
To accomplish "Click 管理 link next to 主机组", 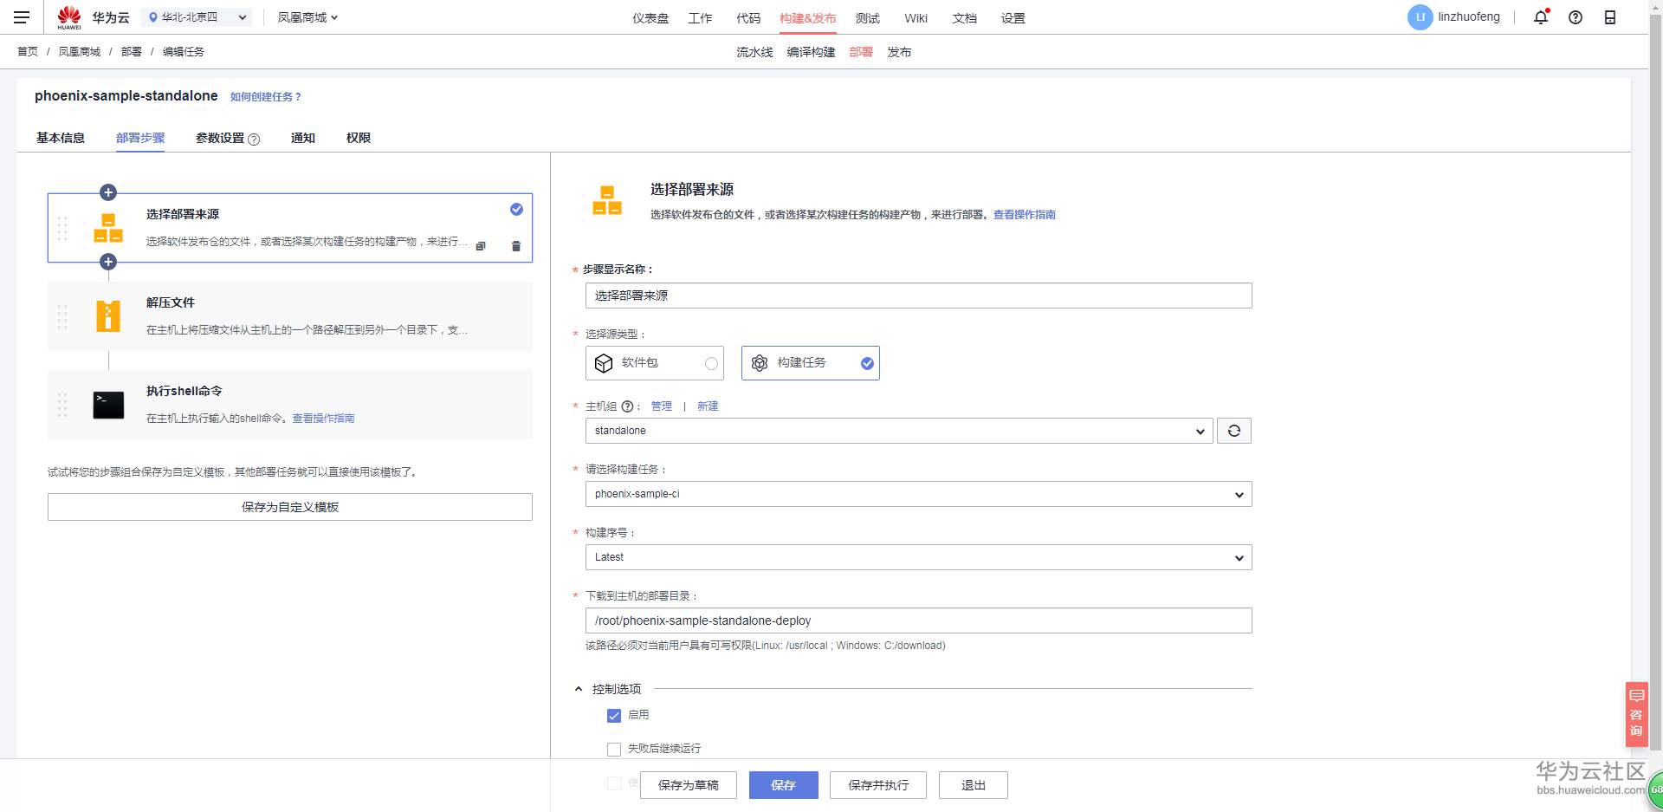I will [662, 406].
